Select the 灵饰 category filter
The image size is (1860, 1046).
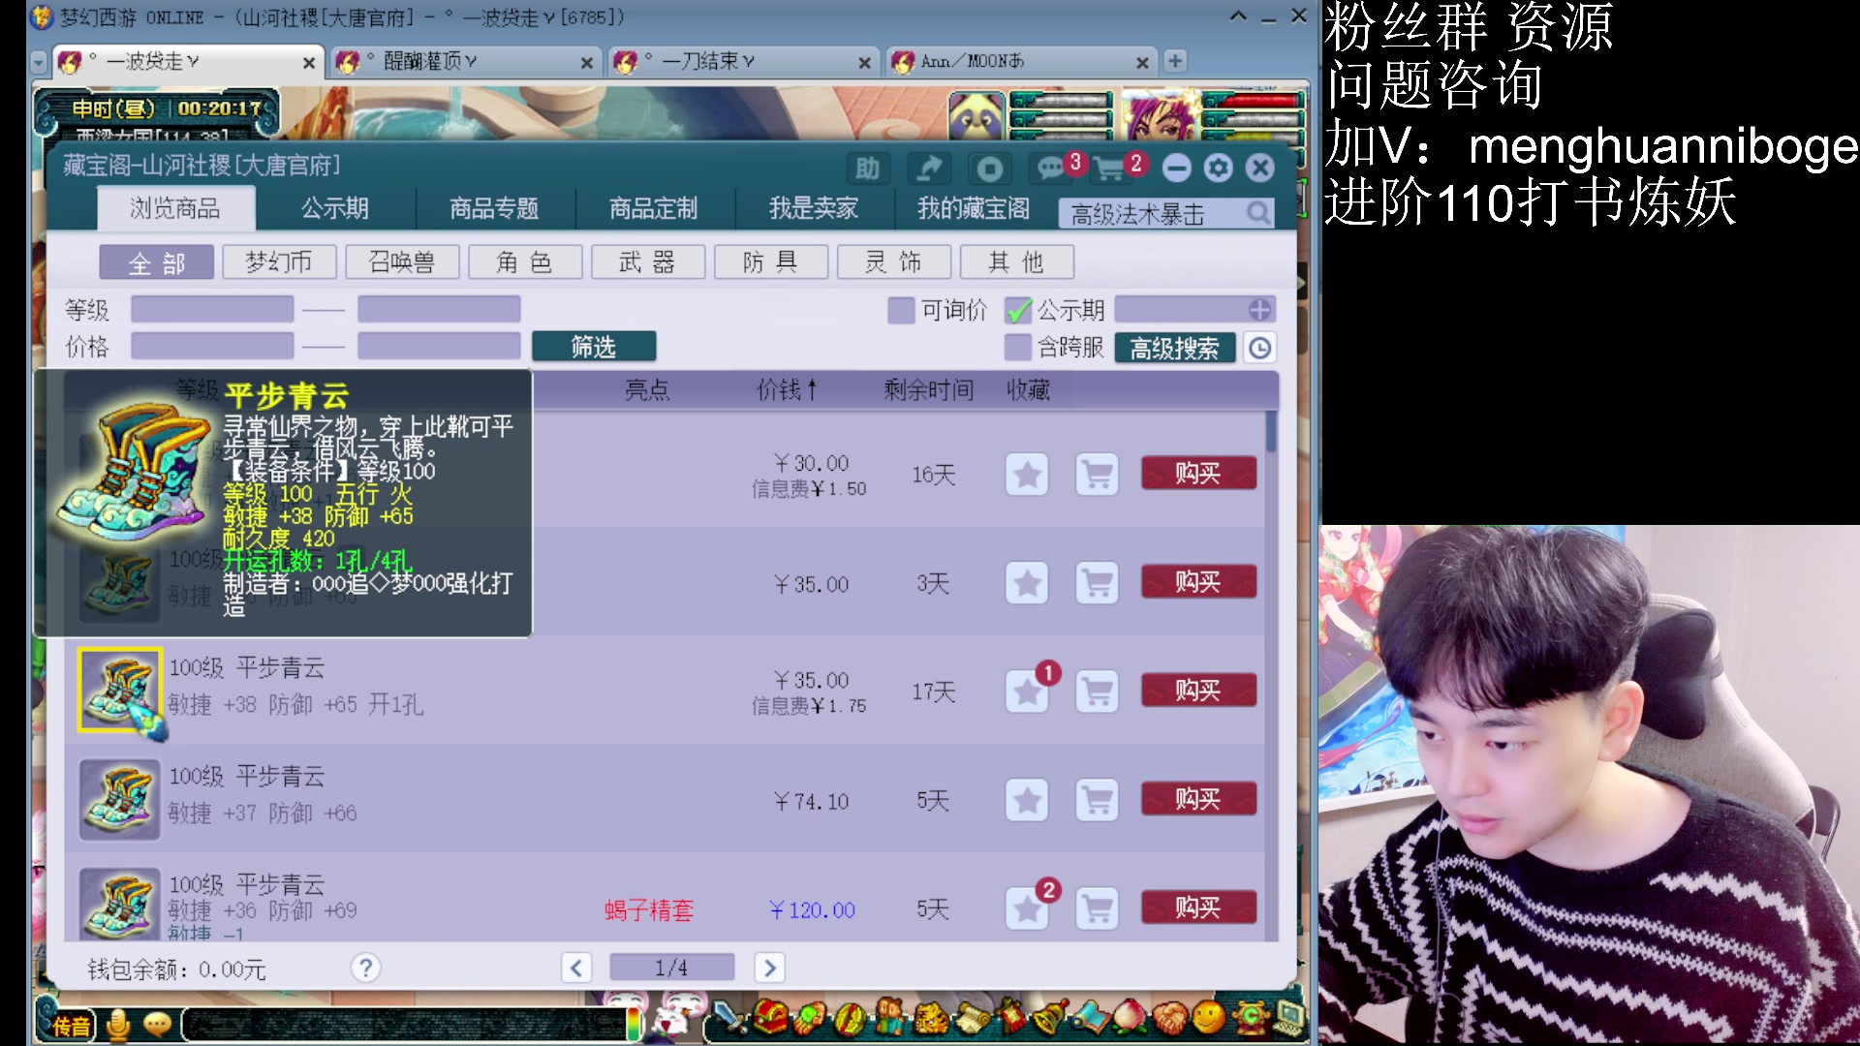point(894,262)
